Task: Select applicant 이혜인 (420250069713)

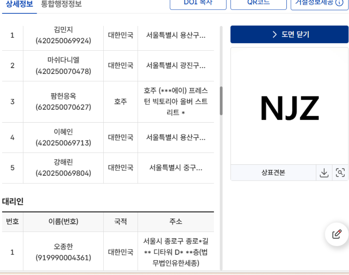Action: 63,137
